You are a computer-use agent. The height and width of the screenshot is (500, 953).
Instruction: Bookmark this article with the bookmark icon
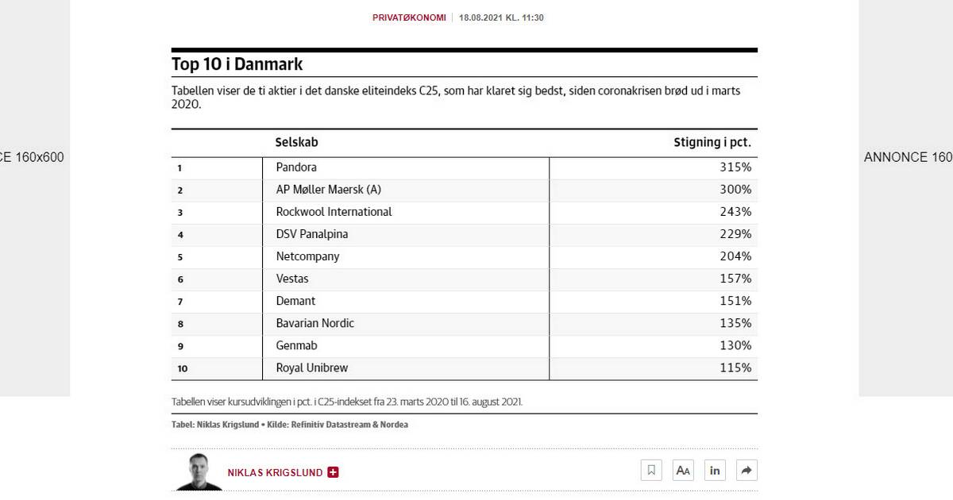click(651, 471)
